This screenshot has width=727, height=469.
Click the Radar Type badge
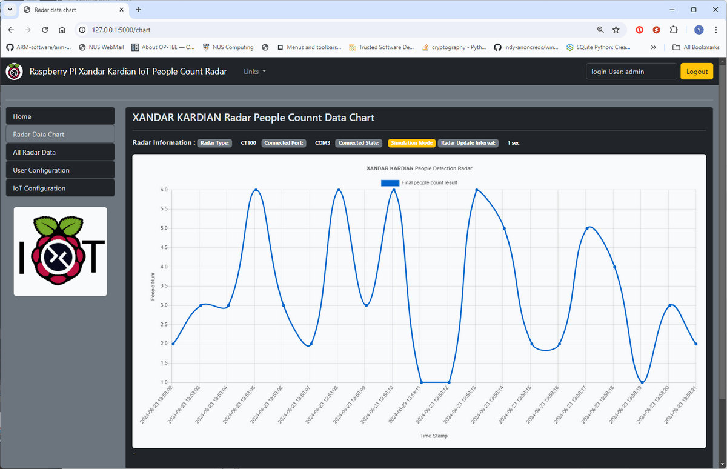pyautogui.click(x=214, y=143)
